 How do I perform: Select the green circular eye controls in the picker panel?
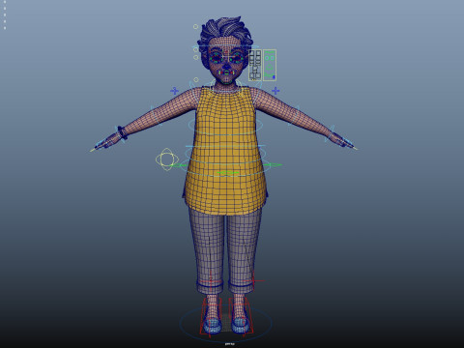tap(270, 58)
